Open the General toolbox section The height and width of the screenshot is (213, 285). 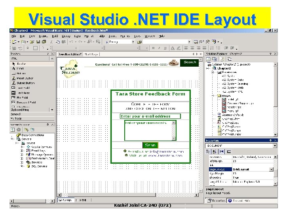point(32,114)
